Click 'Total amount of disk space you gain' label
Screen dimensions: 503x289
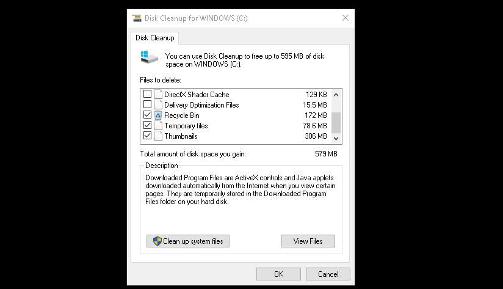click(193, 154)
